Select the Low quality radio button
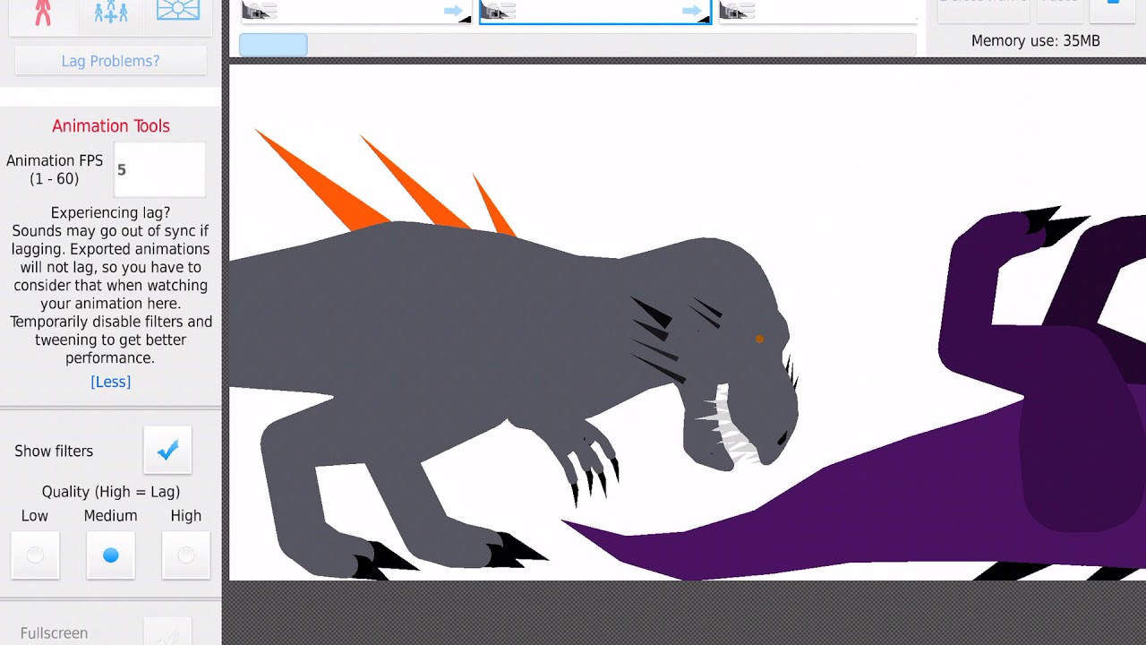The height and width of the screenshot is (645, 1146). pyautogui.click(x=35, y=555)
